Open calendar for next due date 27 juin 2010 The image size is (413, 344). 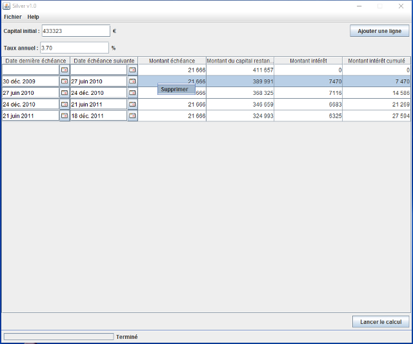(x=132, y=81)
